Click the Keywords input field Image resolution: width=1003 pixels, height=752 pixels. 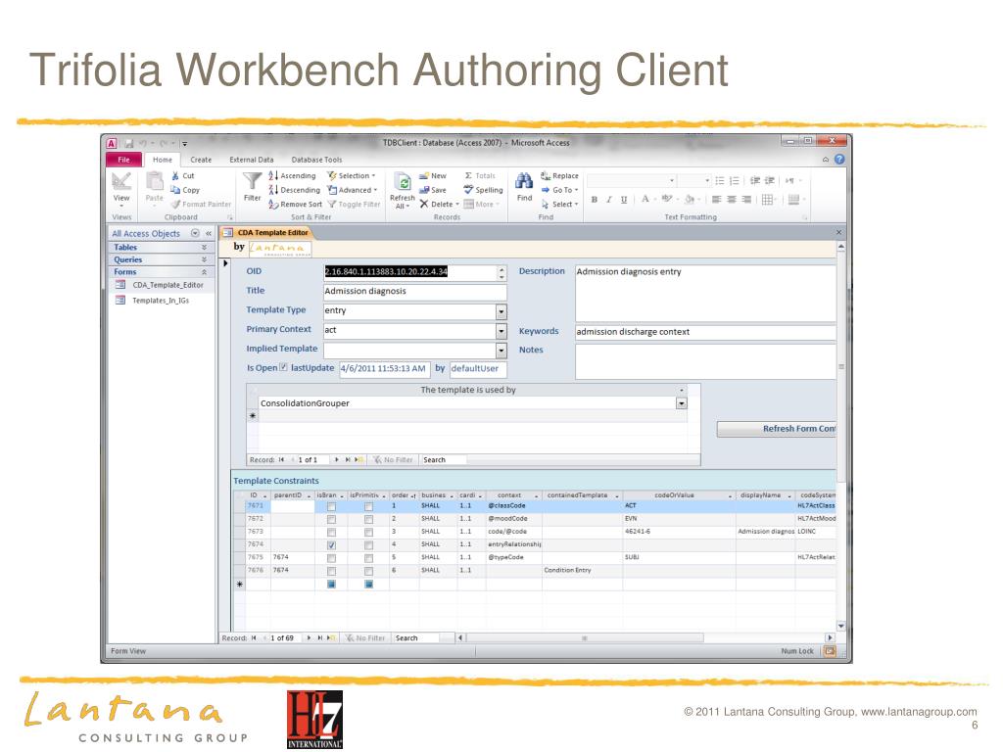click(x=705, y=332)
